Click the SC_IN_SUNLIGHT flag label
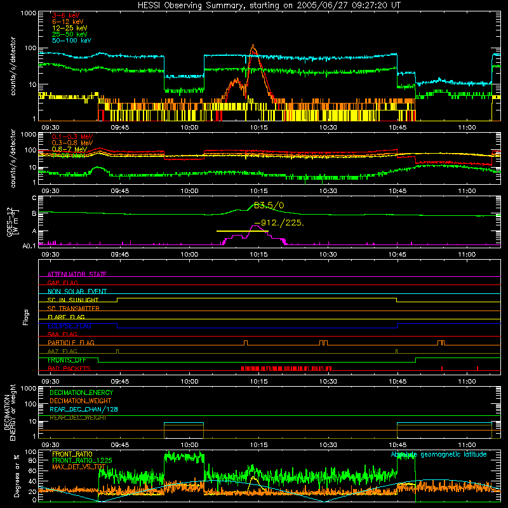The height and width of the screenshot is (508, 508). point(73,300)
